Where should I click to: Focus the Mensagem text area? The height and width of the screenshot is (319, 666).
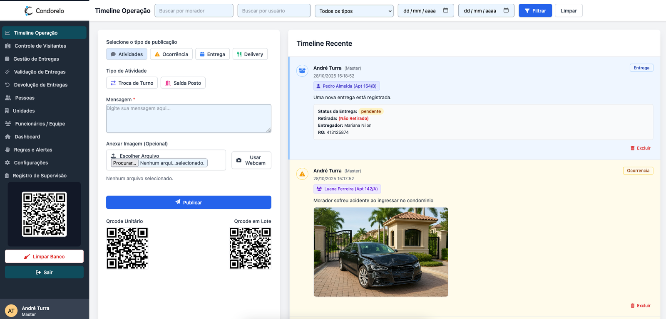coord(189,118)
